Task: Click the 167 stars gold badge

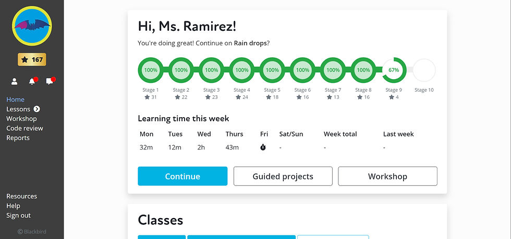Action: 32,59
